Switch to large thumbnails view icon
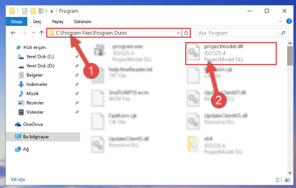This screenshot has height=188, width=296. pyautogui.click(x=288, y=180)
